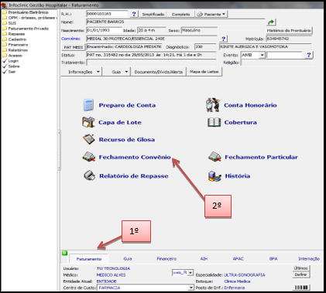Select Faturamento Privado in sidebar
326x293 pixels.
[26, 29]
